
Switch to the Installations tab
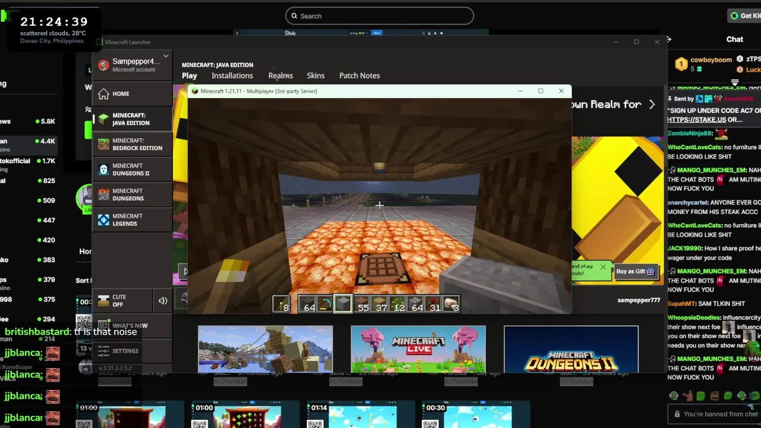click(232, 75)
